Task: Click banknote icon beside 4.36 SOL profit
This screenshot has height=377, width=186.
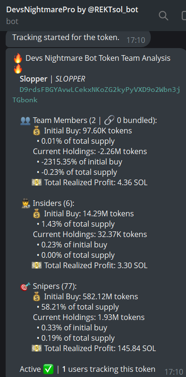Action: [x=37, y=182]
